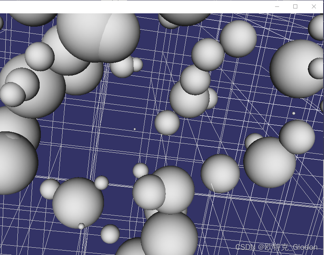Maximize the render window

[295, 6]
